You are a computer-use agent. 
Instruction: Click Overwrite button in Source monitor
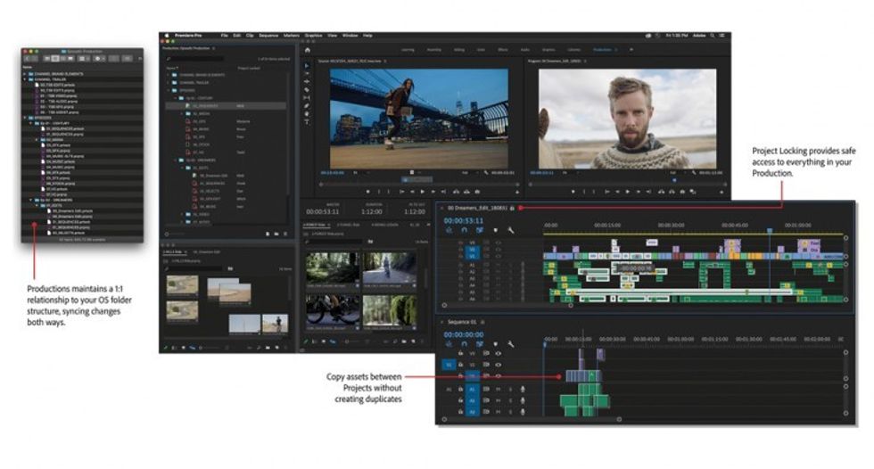pos(466,192)
